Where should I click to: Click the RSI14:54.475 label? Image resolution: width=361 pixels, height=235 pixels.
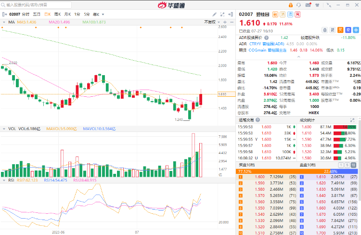(x=55, y=180)
